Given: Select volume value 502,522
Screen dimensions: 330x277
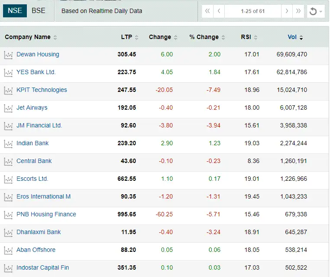Looking at the screenshot, I should [296, 267].
